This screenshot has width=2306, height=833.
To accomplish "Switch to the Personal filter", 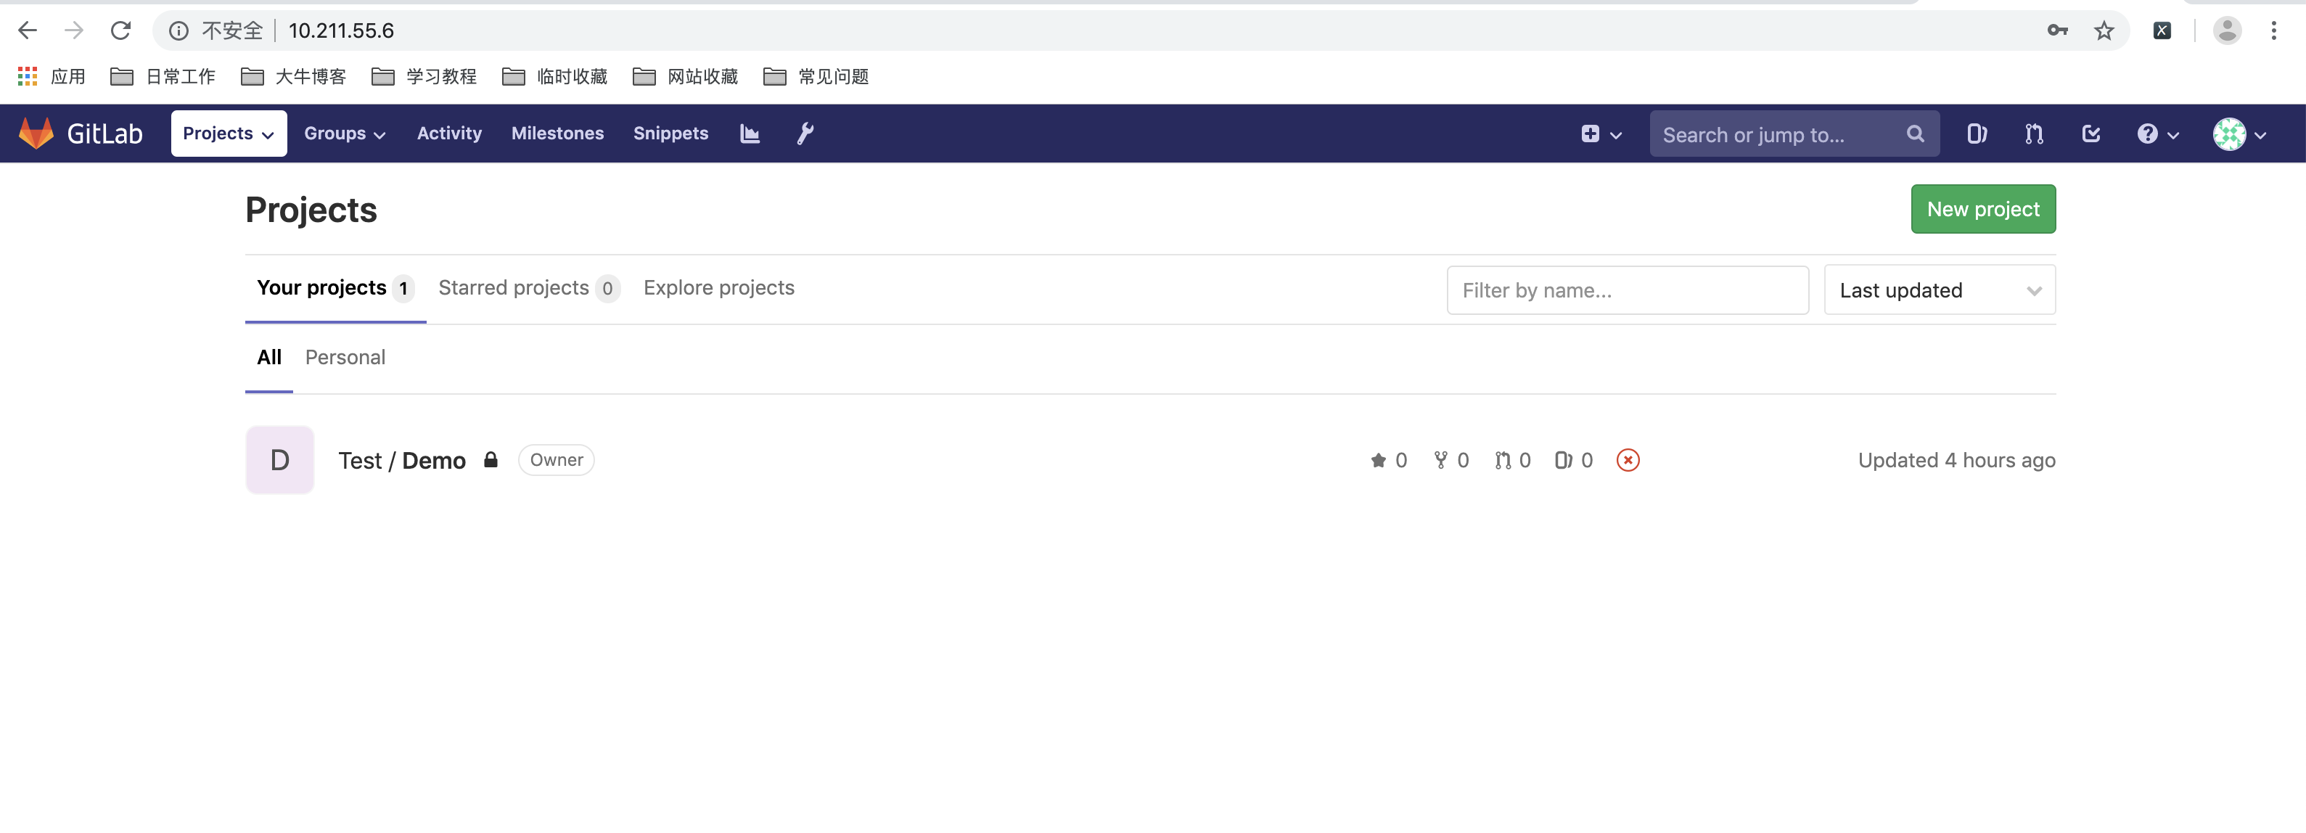I will pos(345,357).
